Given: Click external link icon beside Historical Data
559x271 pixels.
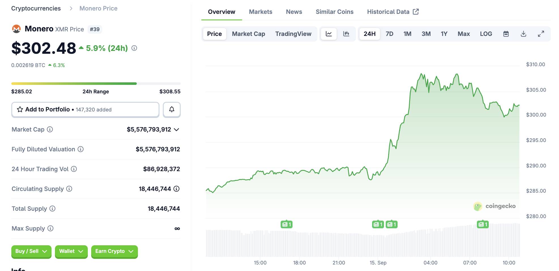Looking at the screenshot, I should click(416, 12).
